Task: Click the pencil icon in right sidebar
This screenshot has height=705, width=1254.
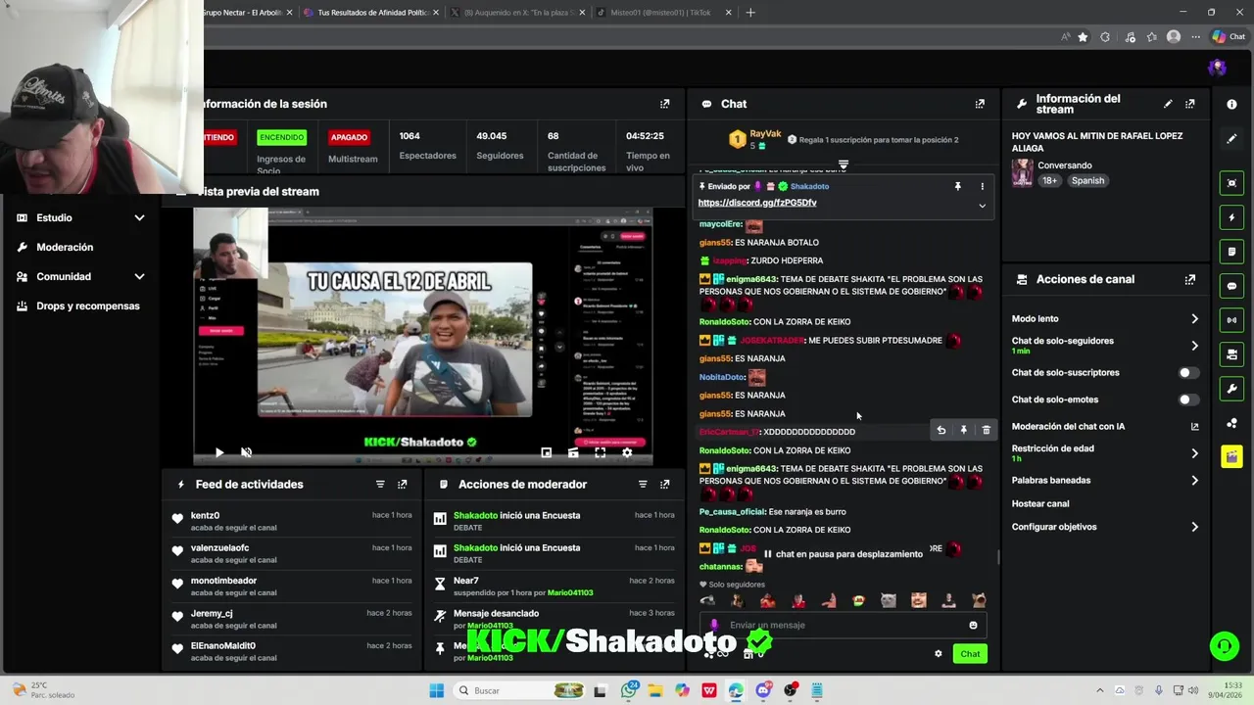Action: tap(1231, 139)
